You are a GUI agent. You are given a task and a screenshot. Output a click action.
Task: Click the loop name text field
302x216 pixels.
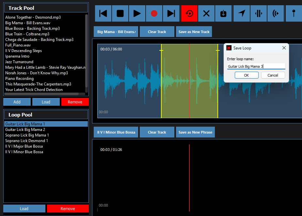pyautogui.click(x=256, y=66)
